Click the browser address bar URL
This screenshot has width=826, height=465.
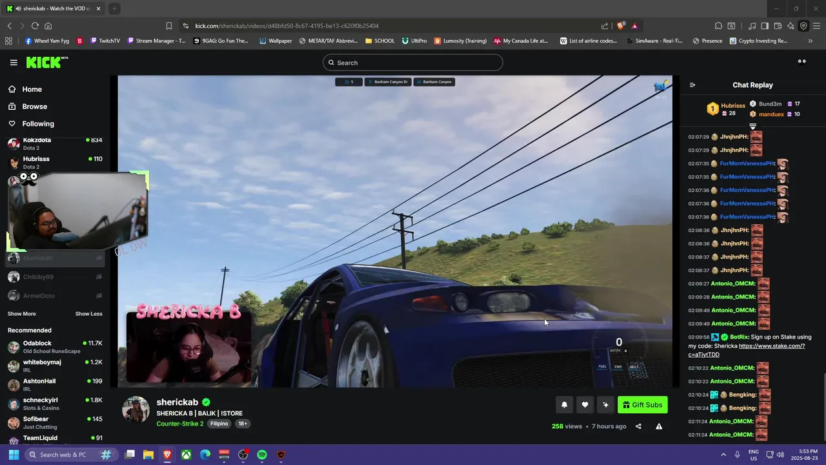click(287, 26)
